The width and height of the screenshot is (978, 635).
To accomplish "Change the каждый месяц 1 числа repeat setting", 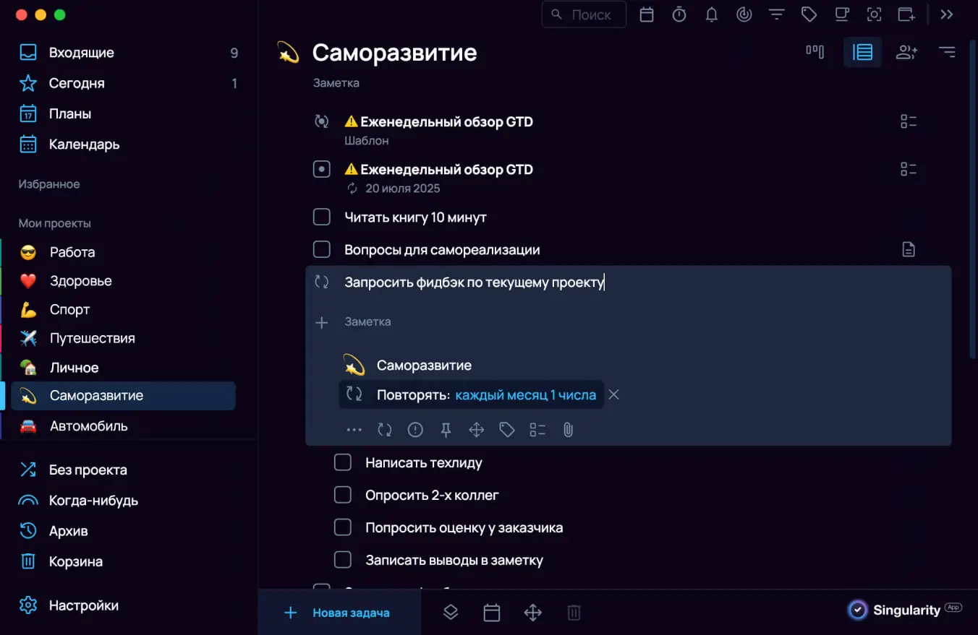I will pos(525,395).
